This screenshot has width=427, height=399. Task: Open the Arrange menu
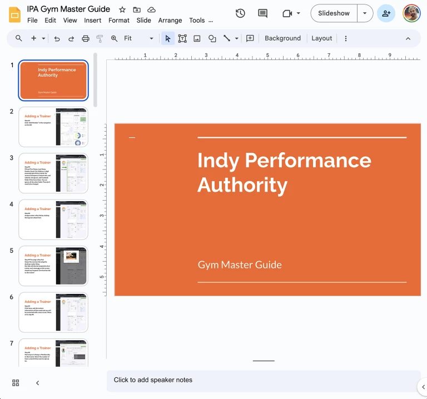[x=170, y=21]
